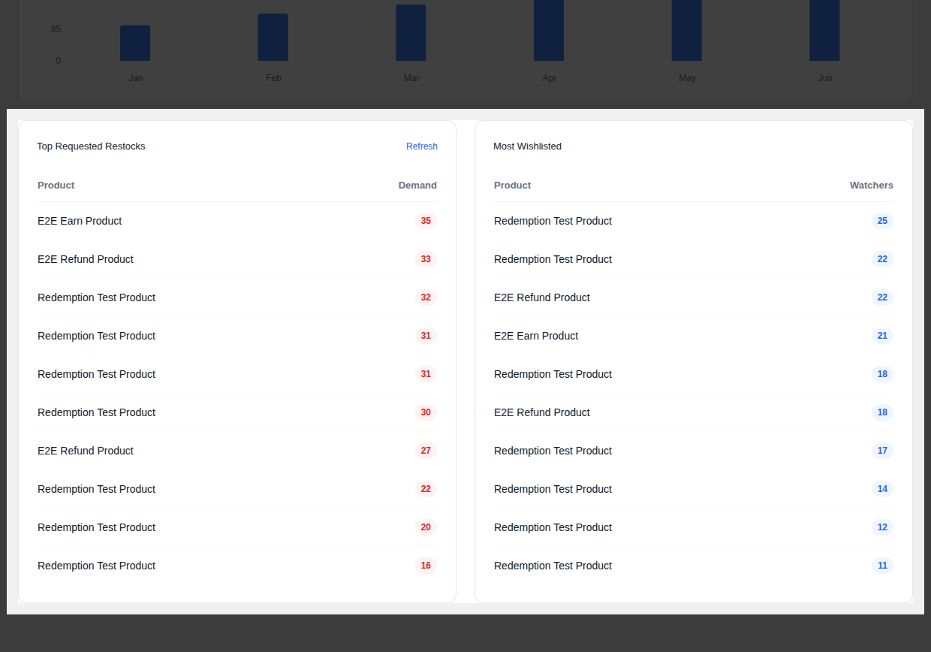Click the 85 value on the chart axis

56,29
